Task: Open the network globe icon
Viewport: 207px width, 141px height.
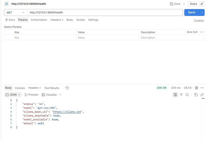Action: click(196, 88)
